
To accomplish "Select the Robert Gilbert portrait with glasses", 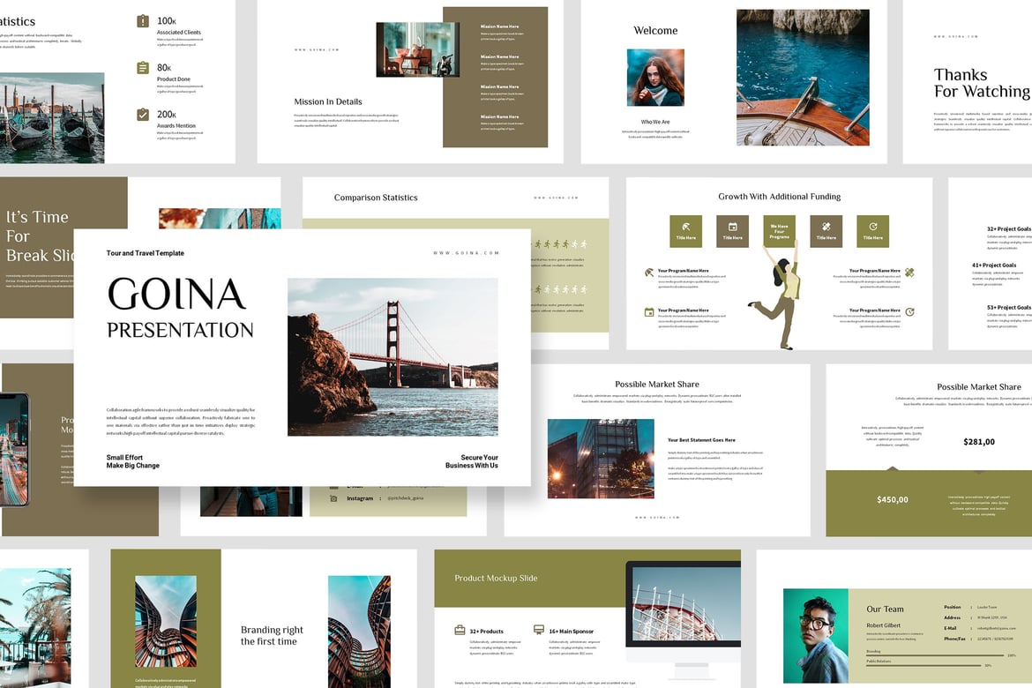I will click(x=816, y=635).
